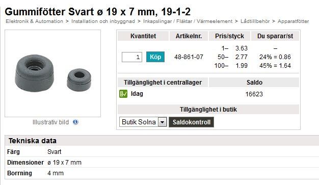
Task: Click the Tillgänglighet i butik header
Action: (208, 109)
